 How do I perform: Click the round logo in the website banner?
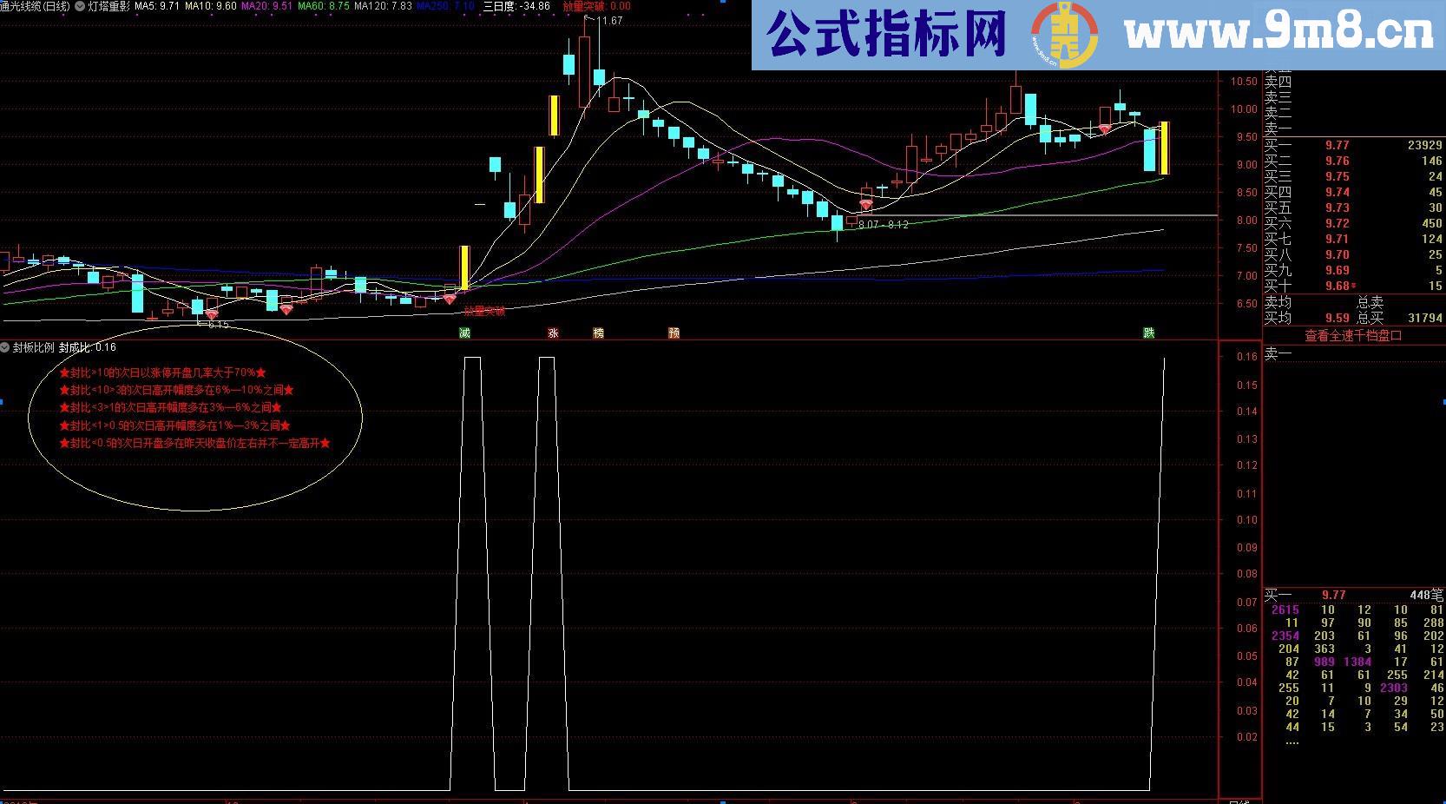pos(1064,36)
